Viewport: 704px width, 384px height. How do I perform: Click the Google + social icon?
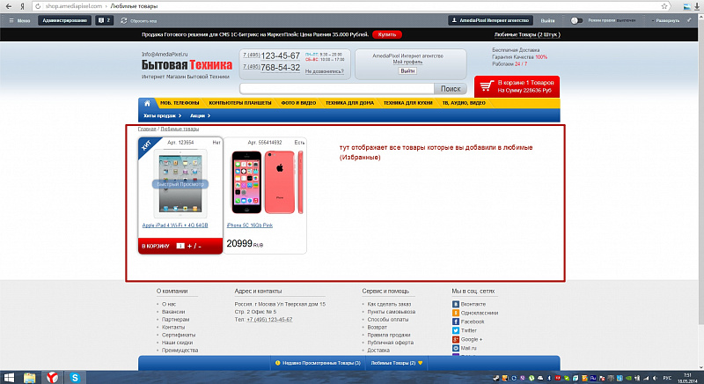455,339
